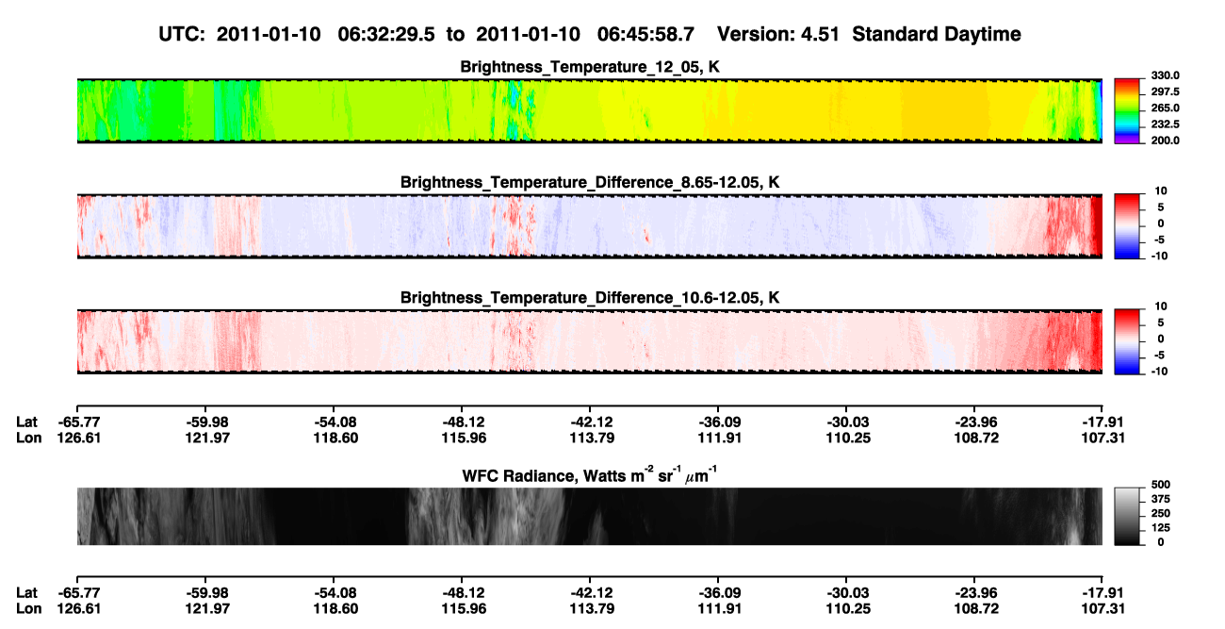Click the 500 tick on the WFC Radiance color bar
The height and width of the screenshot is (629, 1225).
tap(1162, 483)
